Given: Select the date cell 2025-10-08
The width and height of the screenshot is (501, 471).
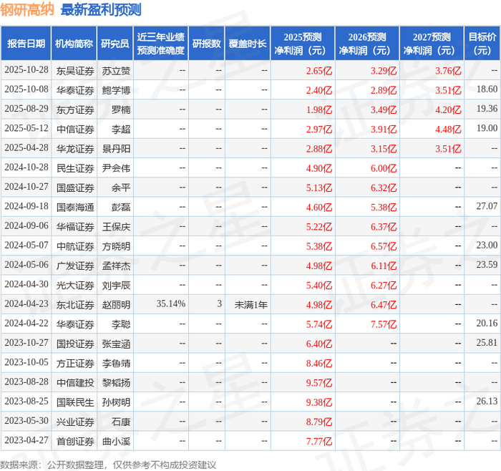Looking at the screenshot, I should click(26, 89).
